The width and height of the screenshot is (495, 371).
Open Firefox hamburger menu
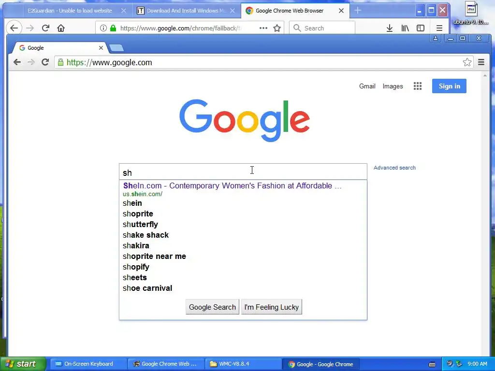point(439,28)
